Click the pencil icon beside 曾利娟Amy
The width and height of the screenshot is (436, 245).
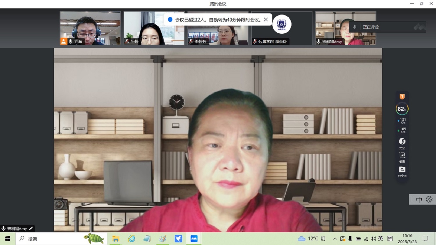[31, 228]
